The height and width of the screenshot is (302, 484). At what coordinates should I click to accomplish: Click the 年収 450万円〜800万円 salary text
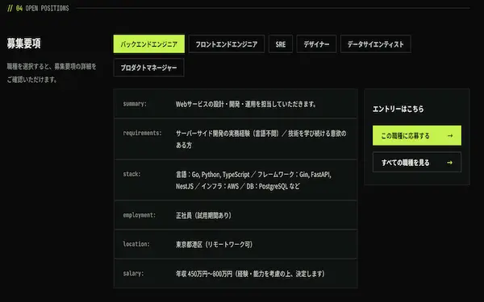250,274
